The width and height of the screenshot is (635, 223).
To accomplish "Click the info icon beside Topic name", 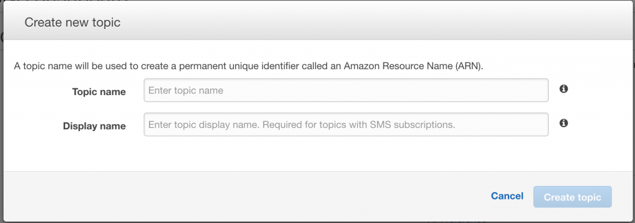I will [x=563, y=89].
